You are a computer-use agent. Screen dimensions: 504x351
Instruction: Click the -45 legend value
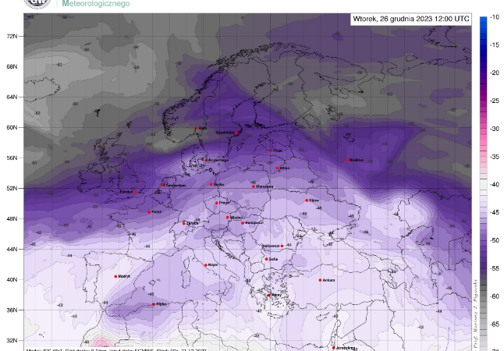(495, 213)
